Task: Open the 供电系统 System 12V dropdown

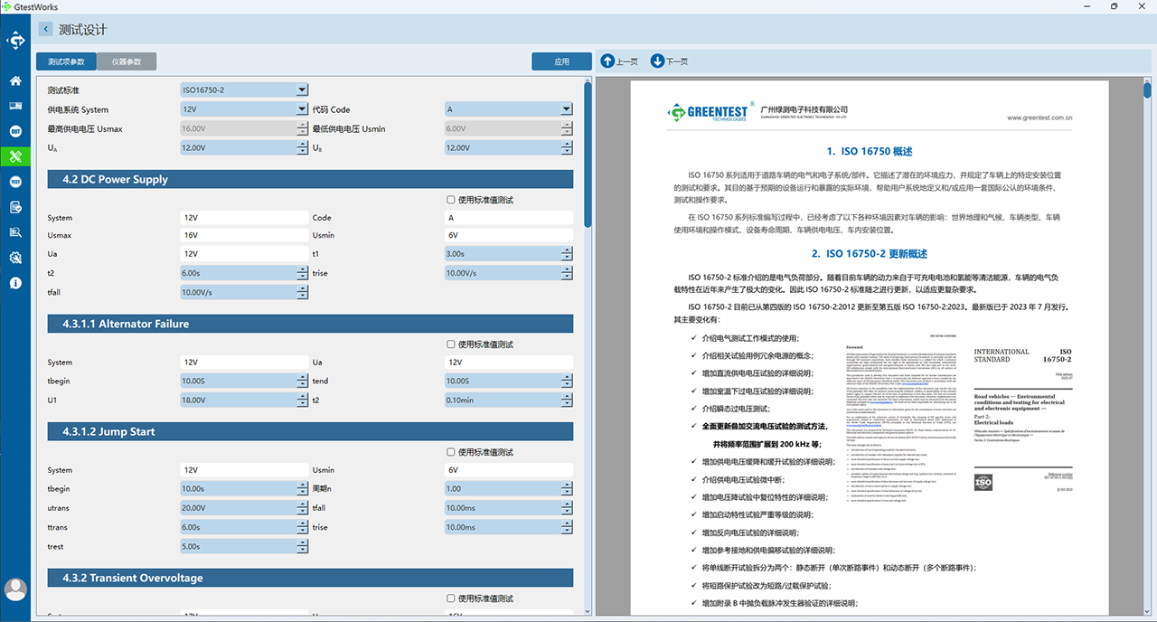Action: [244, 109]
